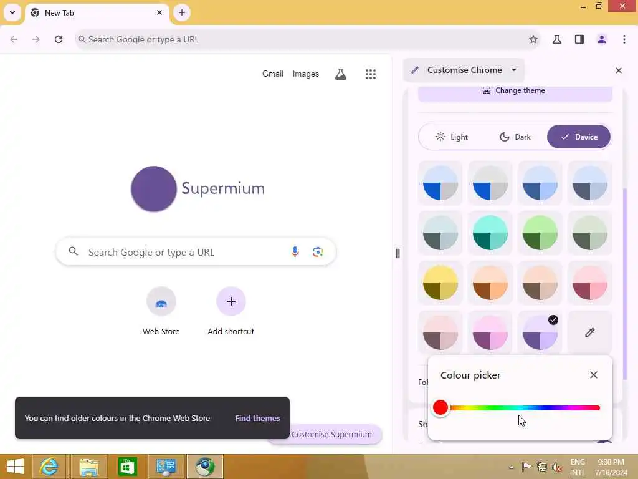The width and height of the screenshot is (638, 479).
Task: Open the Windows Store taskbar icon
Action: click(127, 467)
